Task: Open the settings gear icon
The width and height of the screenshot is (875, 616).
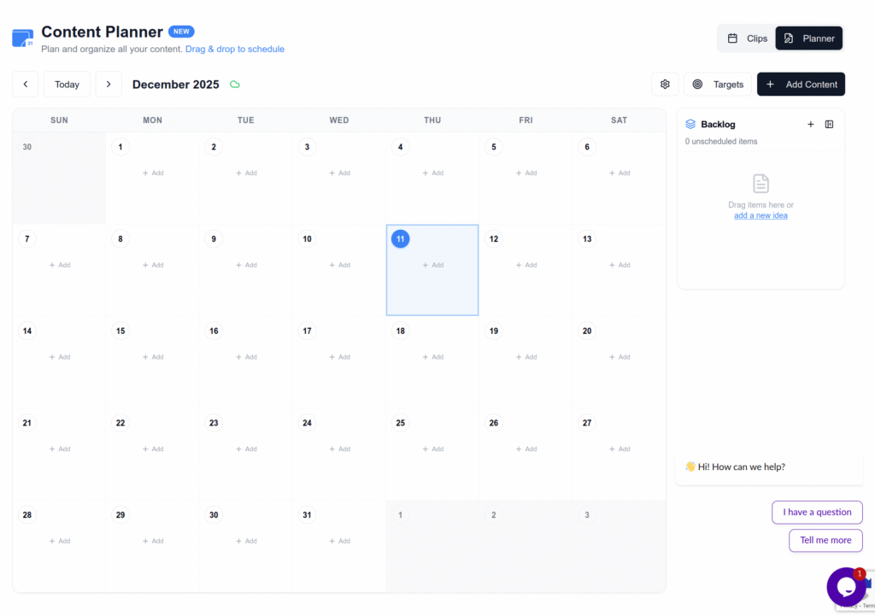Action: click(x=665, y=84)
